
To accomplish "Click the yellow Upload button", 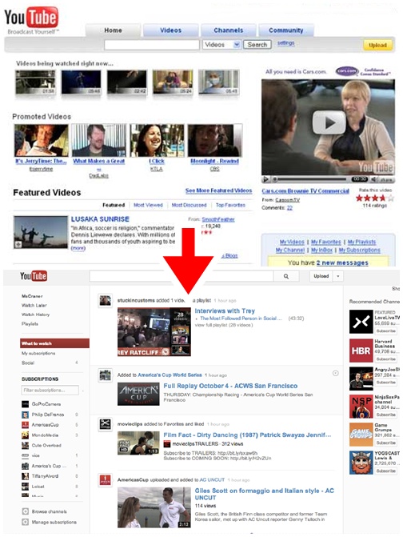I will coord(377,45).
